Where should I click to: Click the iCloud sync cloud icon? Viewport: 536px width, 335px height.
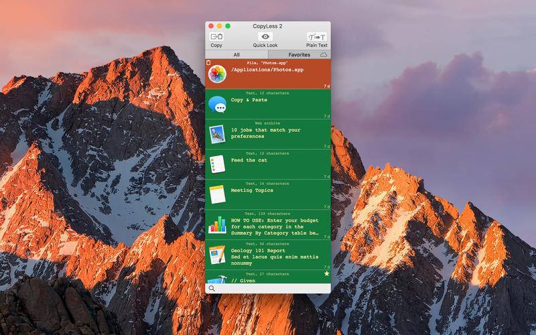coord(324,55)
